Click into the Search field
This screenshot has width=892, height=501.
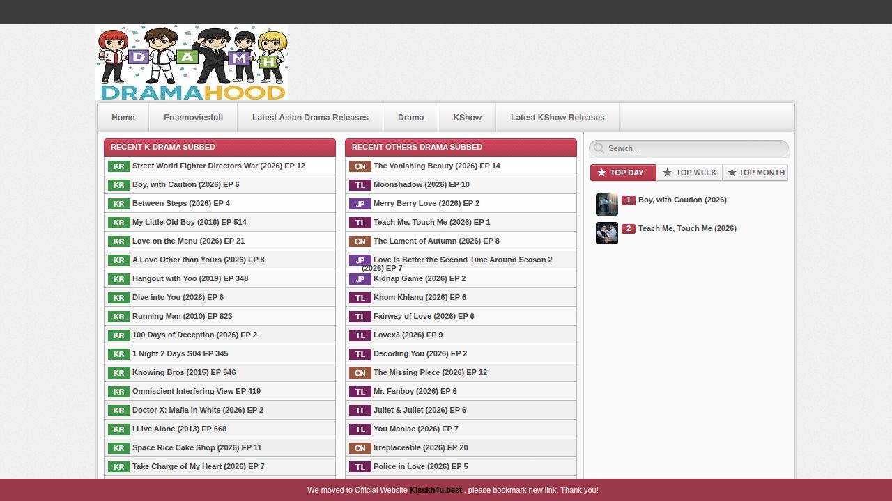689,148
